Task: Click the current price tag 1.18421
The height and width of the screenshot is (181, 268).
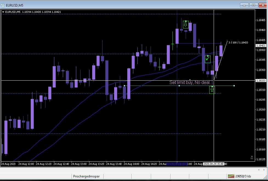Action: coord(261,45)
